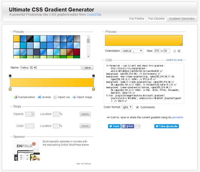Image resolution: width=200 pixels, height=172 pixels.
Task: Select the left yellow color stop marker
Action: [x=10, y=89]
